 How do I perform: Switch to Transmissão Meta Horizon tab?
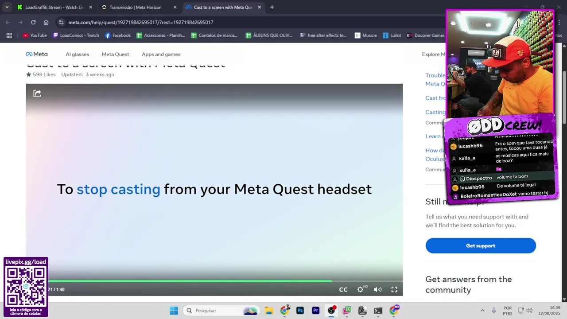point(135,7)
